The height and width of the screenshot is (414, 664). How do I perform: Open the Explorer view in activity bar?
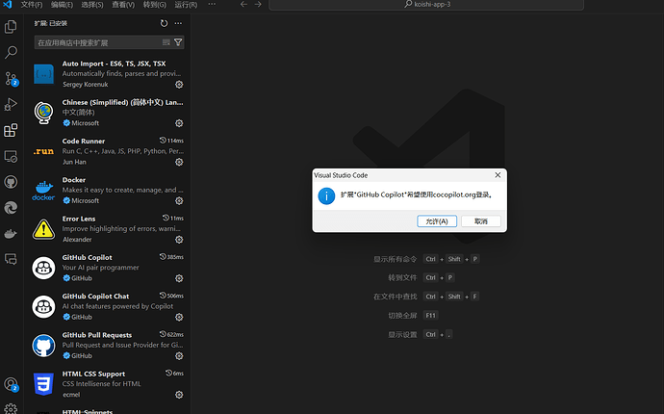(11, 27)
